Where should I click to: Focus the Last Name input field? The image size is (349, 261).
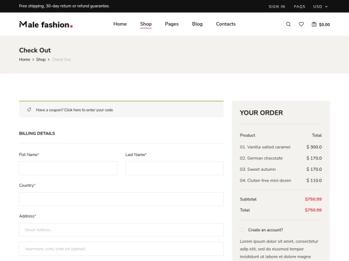(174, 168)
